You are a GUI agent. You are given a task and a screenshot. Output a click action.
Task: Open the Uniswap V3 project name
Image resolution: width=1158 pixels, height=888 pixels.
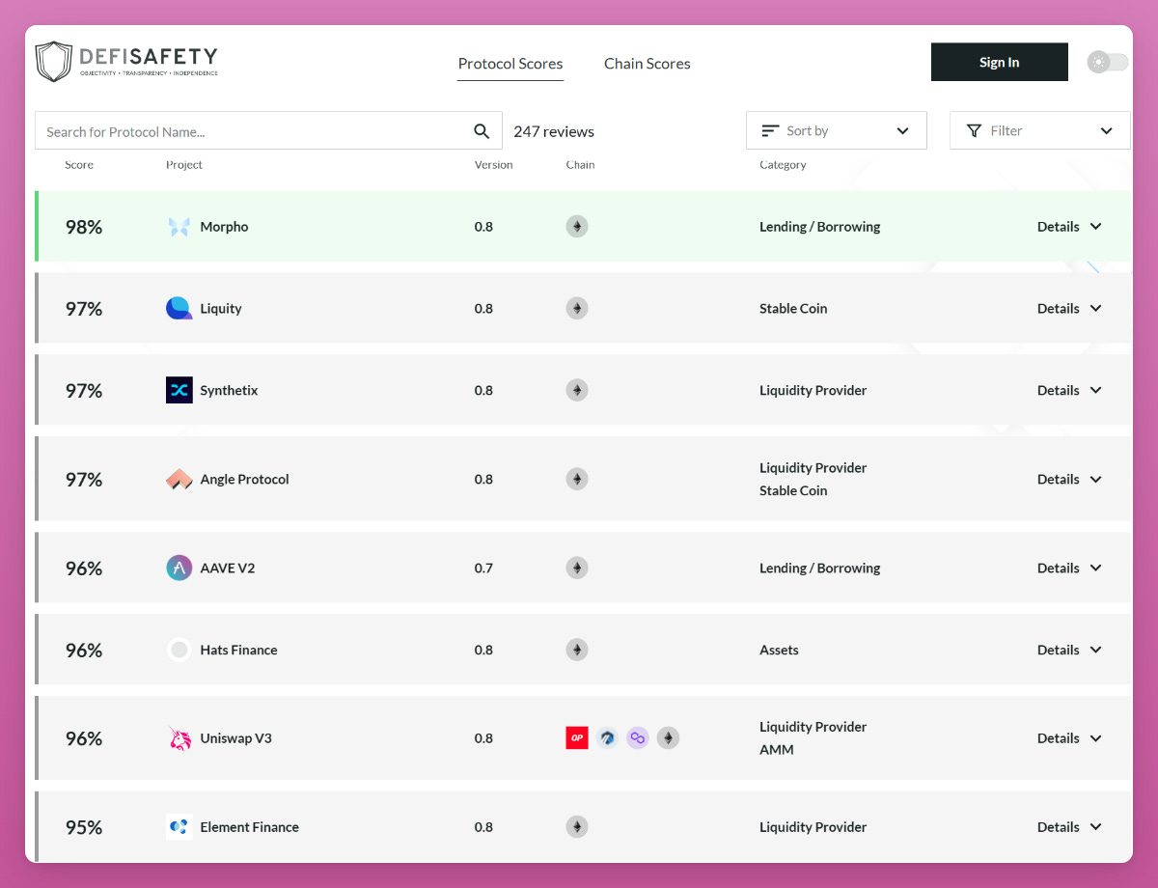236,738
